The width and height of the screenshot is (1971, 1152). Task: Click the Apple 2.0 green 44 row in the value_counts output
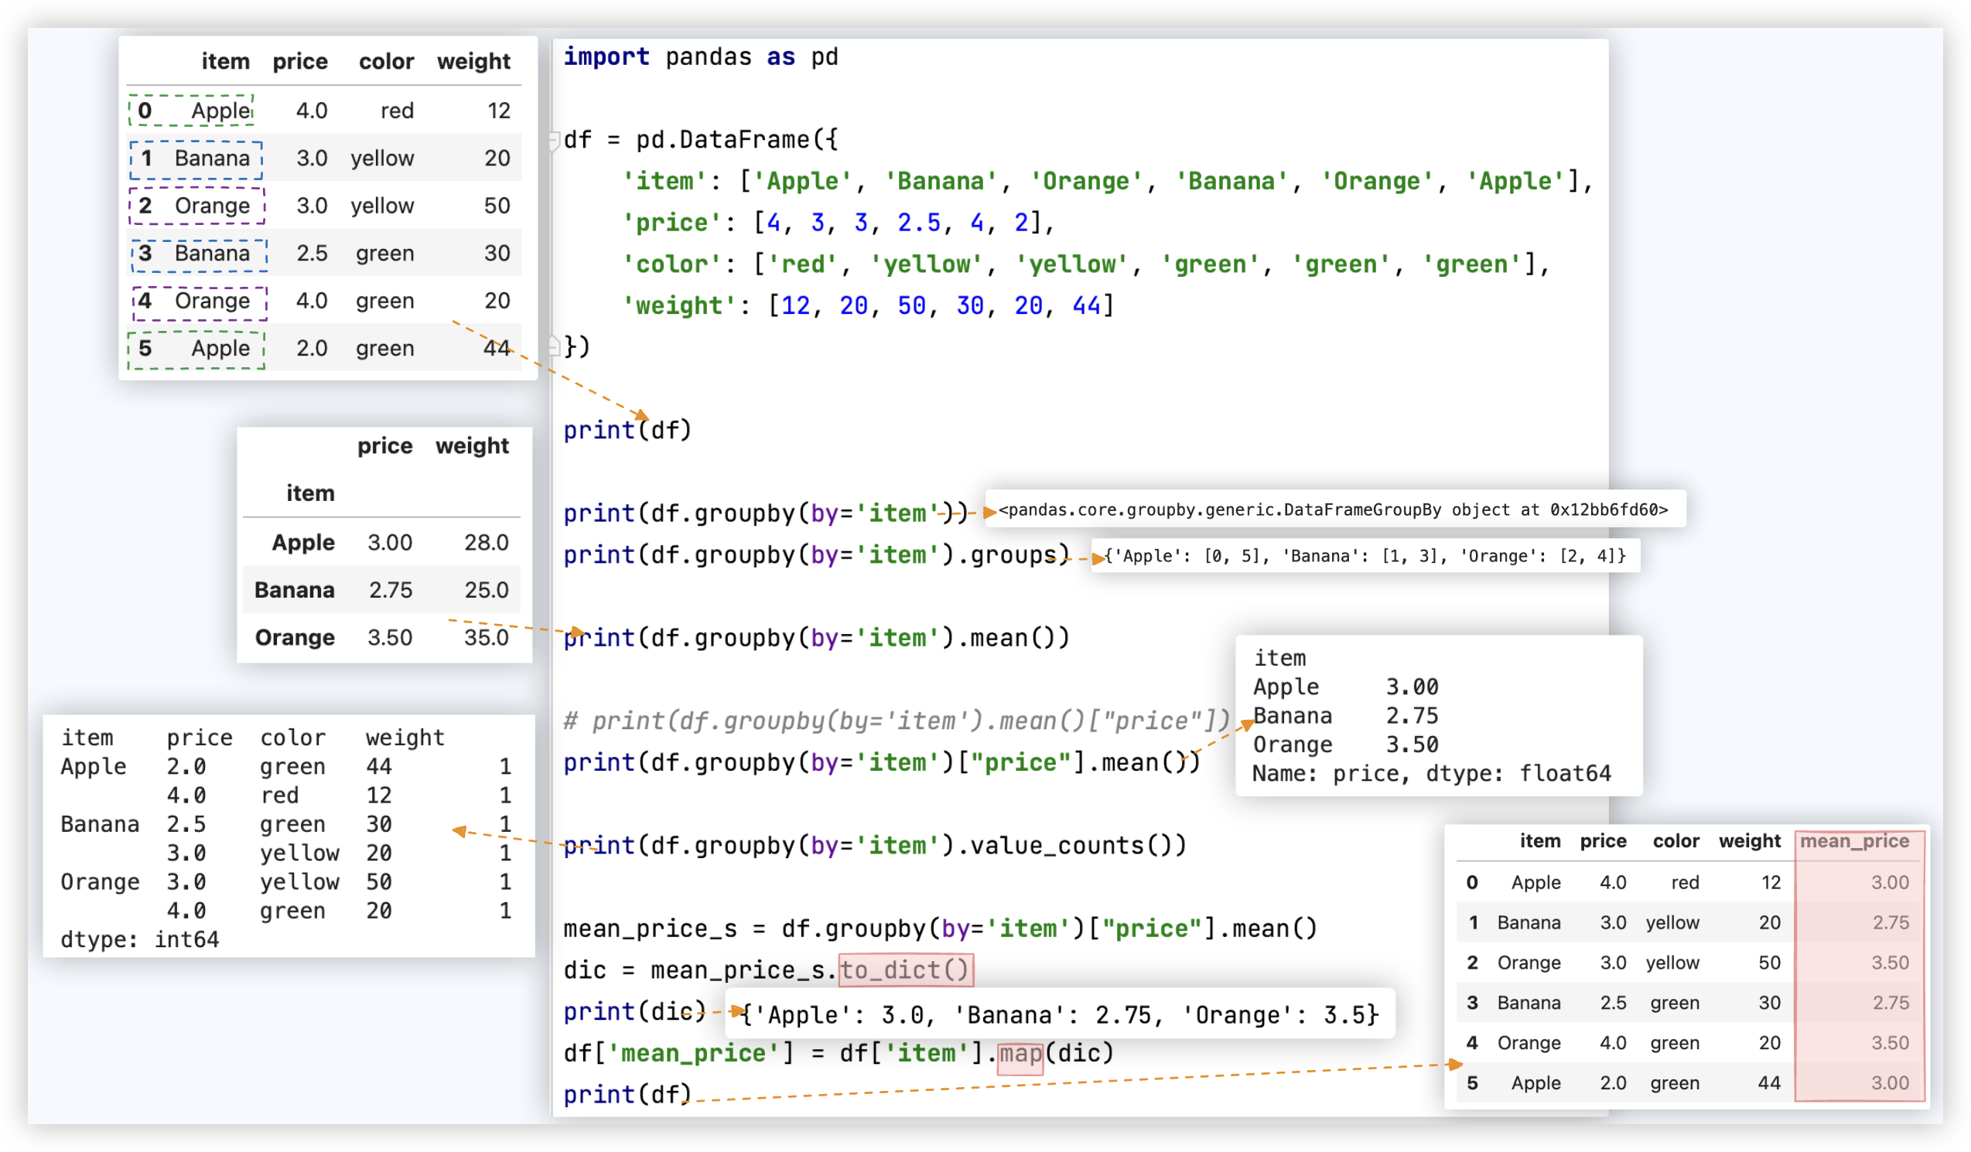[286, 766]
